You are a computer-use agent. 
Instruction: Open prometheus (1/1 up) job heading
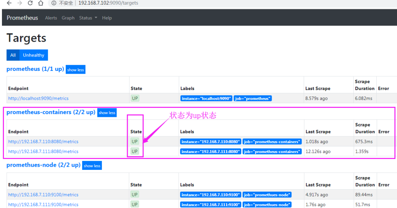click(x=35, y=69)
